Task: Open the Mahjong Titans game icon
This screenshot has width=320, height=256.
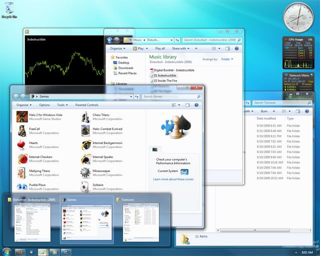Action: [x=22, y=173]
